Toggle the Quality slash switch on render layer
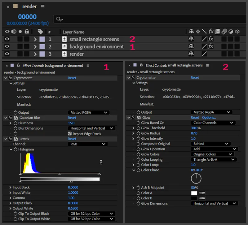 [205, 54]
